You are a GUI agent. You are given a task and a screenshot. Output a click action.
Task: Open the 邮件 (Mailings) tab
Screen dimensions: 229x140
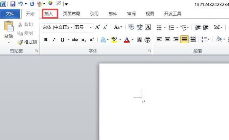pyautogui.click(x=113, y=14)
